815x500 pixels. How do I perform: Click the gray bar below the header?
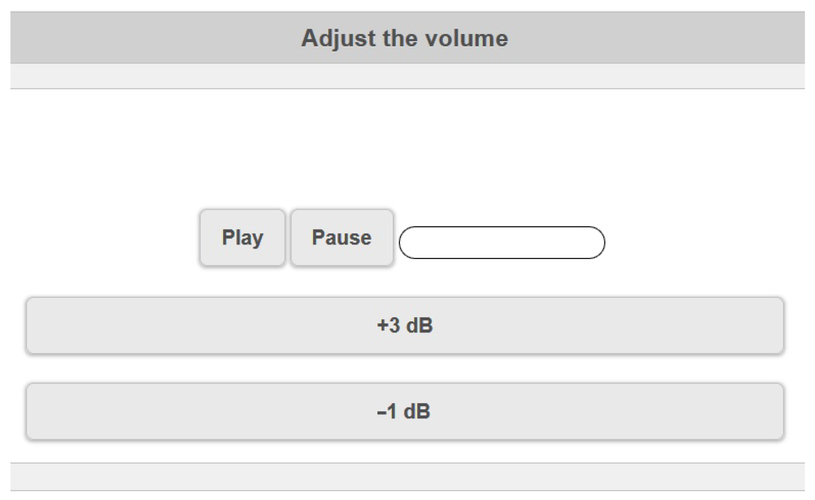[x=407, y=76]
